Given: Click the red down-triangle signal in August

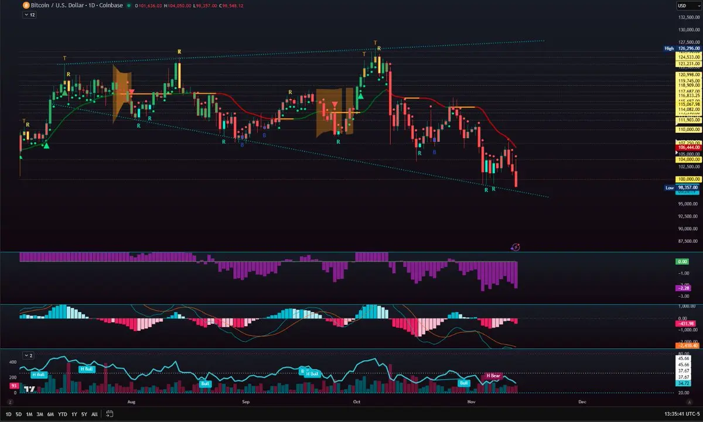Looking at the screenshot, I should coord(132,92).
